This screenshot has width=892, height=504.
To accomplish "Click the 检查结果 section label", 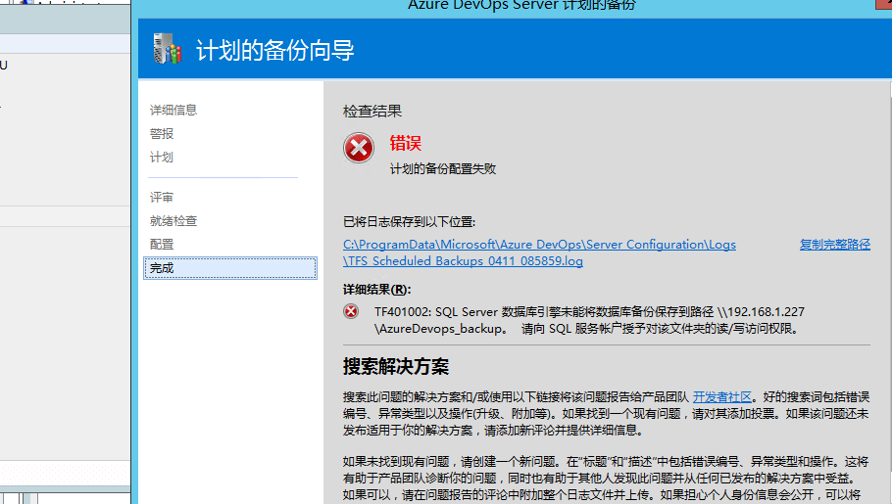I will click(x=372, y=112).
